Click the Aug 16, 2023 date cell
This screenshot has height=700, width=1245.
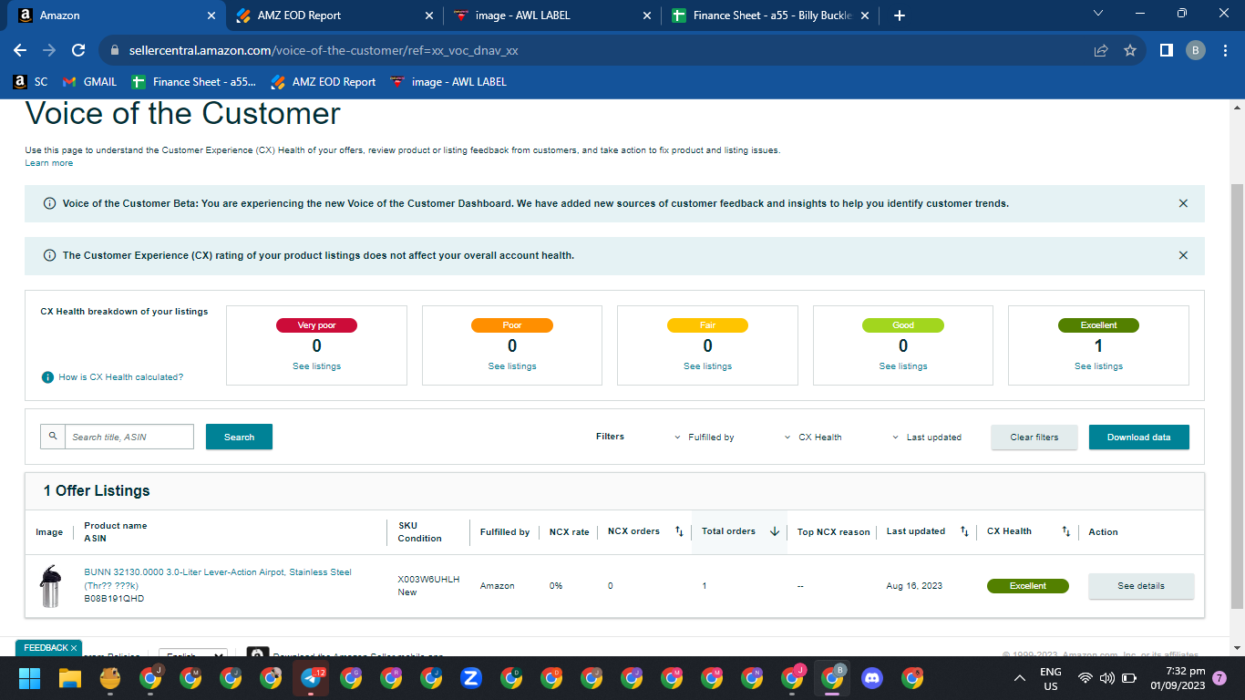914,586
